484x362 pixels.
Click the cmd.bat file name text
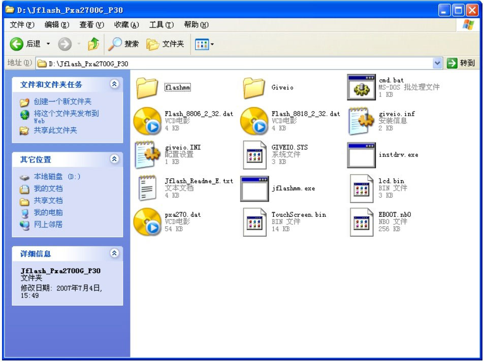click(x=391, y=80)
